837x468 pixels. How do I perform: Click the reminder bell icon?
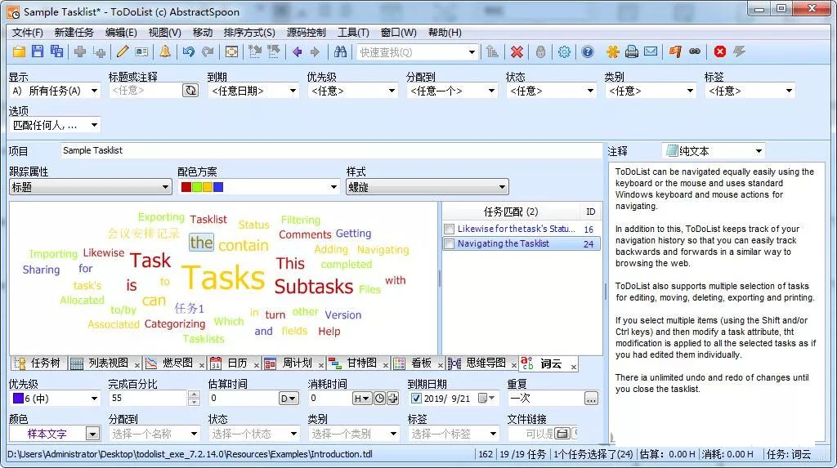tap(165, 51)
